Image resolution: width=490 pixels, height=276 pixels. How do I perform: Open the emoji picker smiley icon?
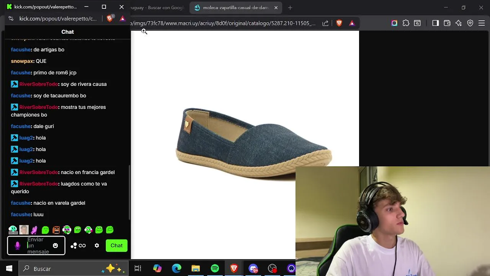[x=56, y=246]
